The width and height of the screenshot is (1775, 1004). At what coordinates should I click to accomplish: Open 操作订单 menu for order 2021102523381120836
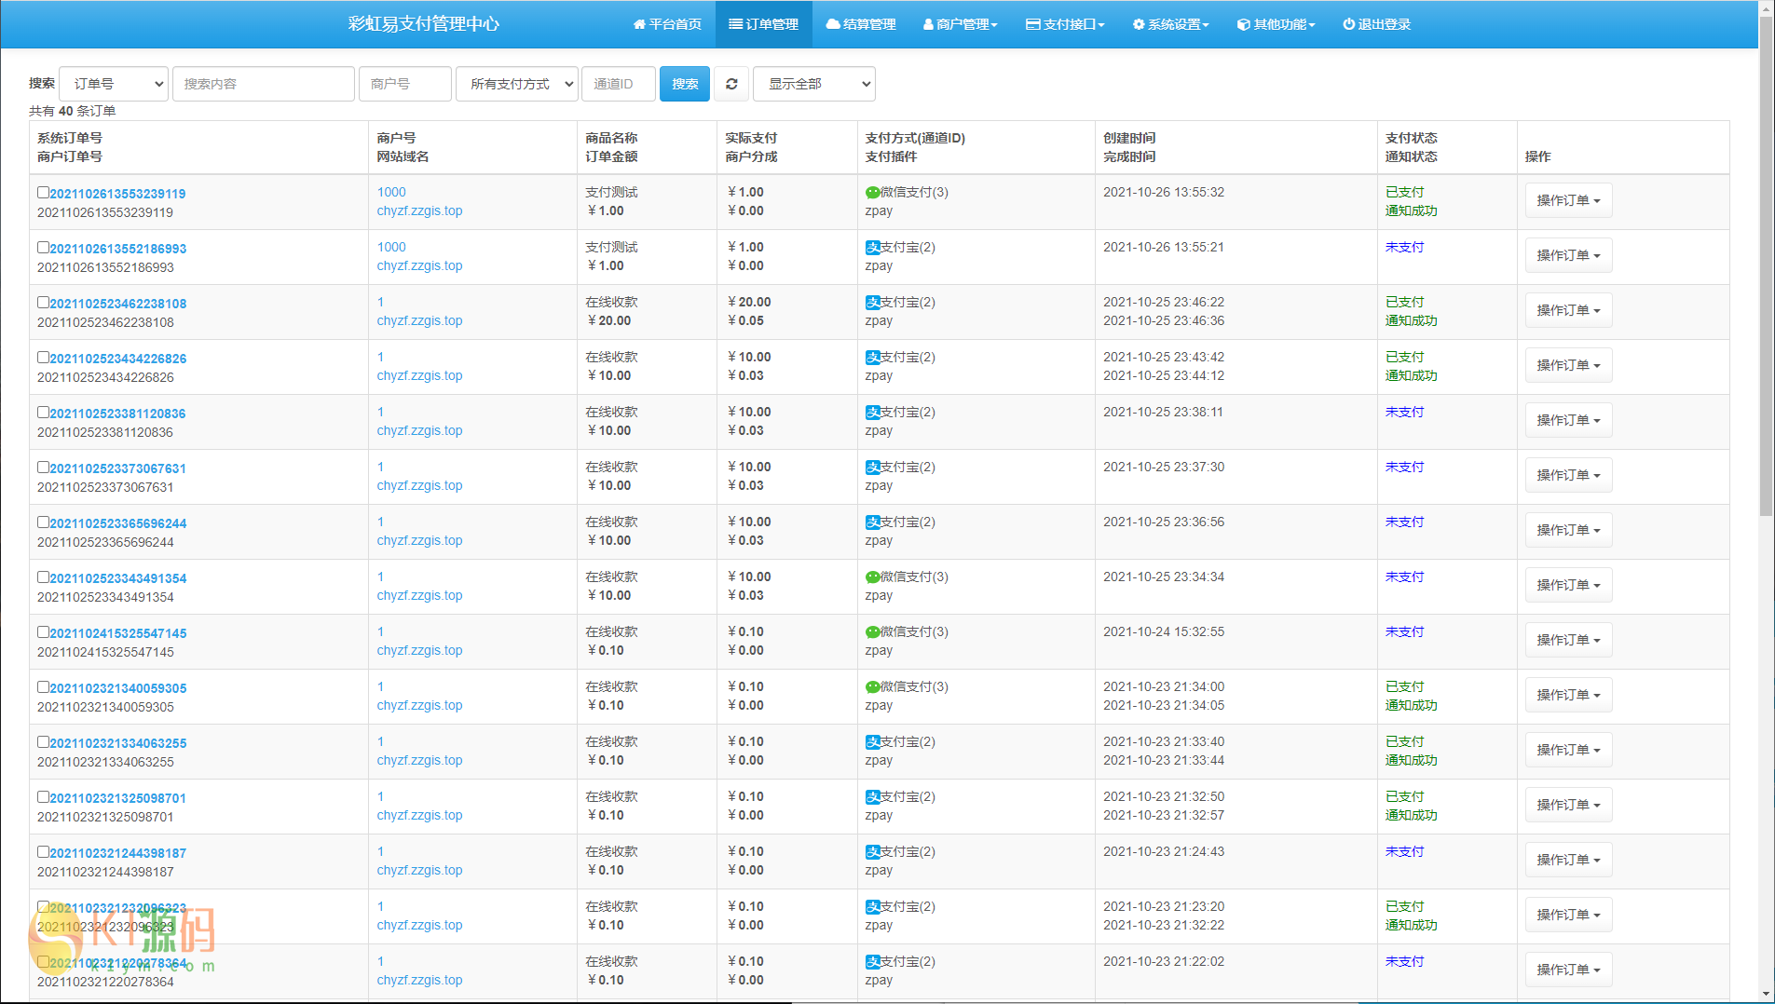click(1568, 420)
